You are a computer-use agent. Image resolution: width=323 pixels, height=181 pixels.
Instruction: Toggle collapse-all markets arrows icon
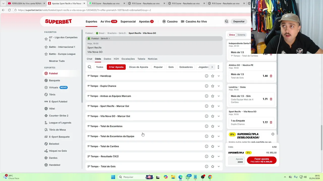[x=218, y=67]
